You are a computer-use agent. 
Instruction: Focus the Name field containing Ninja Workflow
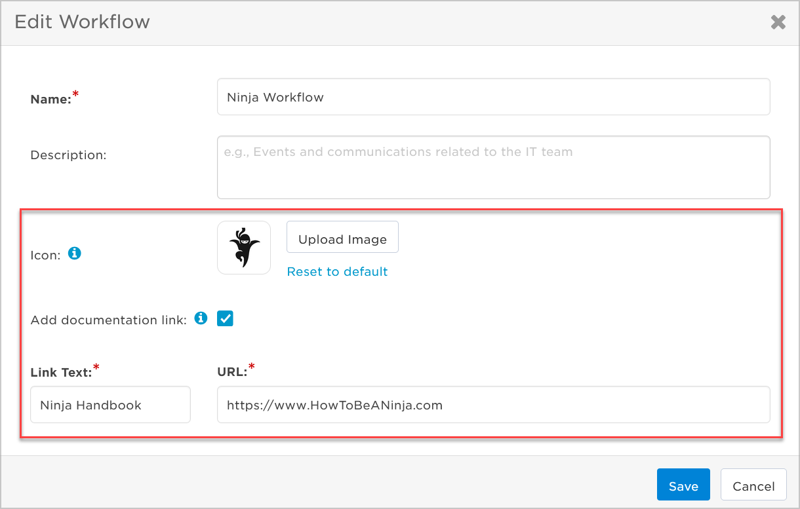pyautogui.click(x=493, y=97)
